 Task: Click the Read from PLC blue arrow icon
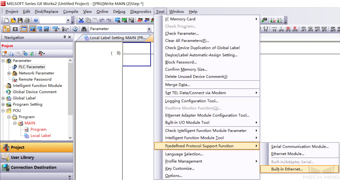pyautogui.click(x=147, y=20)
